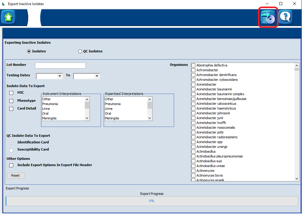Check Achromobacter denitrificans organism
The height and width of the screenshot is (214, 302).
[193, 75]
